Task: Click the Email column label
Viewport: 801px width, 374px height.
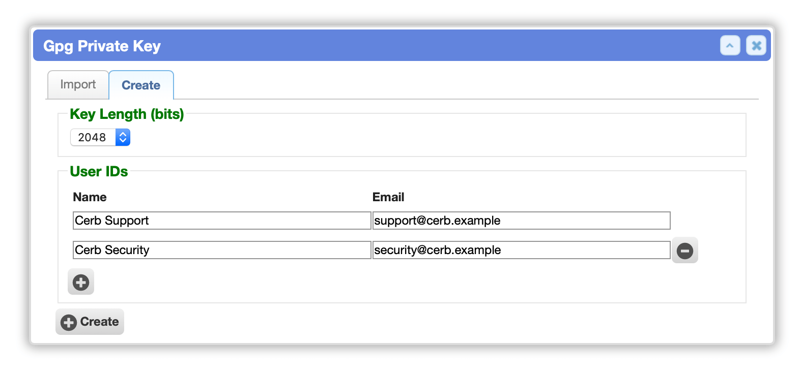Action: tap(388, 197)
